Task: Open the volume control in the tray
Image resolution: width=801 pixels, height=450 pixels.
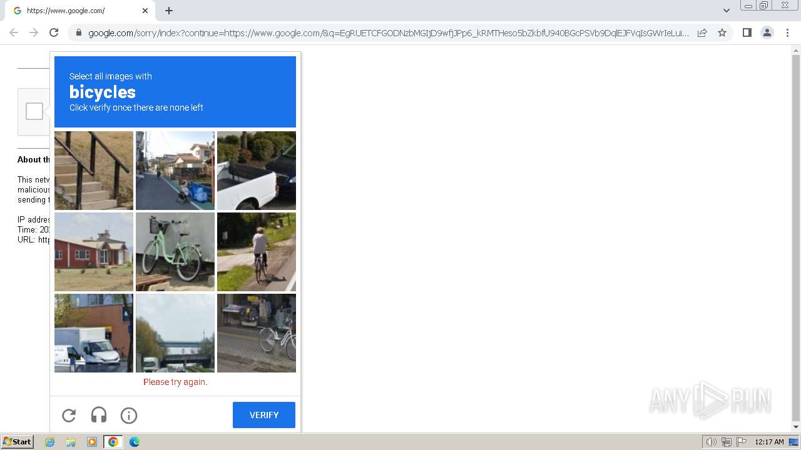Action: click(x=711, y=442)
